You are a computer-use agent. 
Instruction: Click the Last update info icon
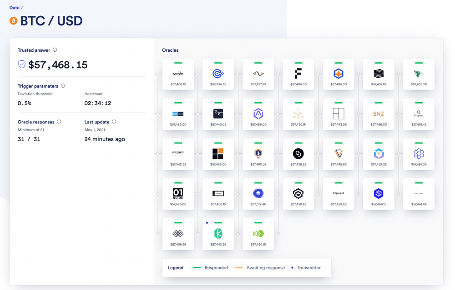tap(114, 122)
